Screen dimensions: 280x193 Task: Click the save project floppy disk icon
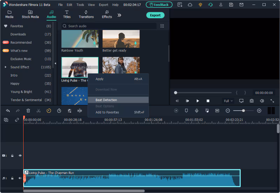[x=231, y=5]
